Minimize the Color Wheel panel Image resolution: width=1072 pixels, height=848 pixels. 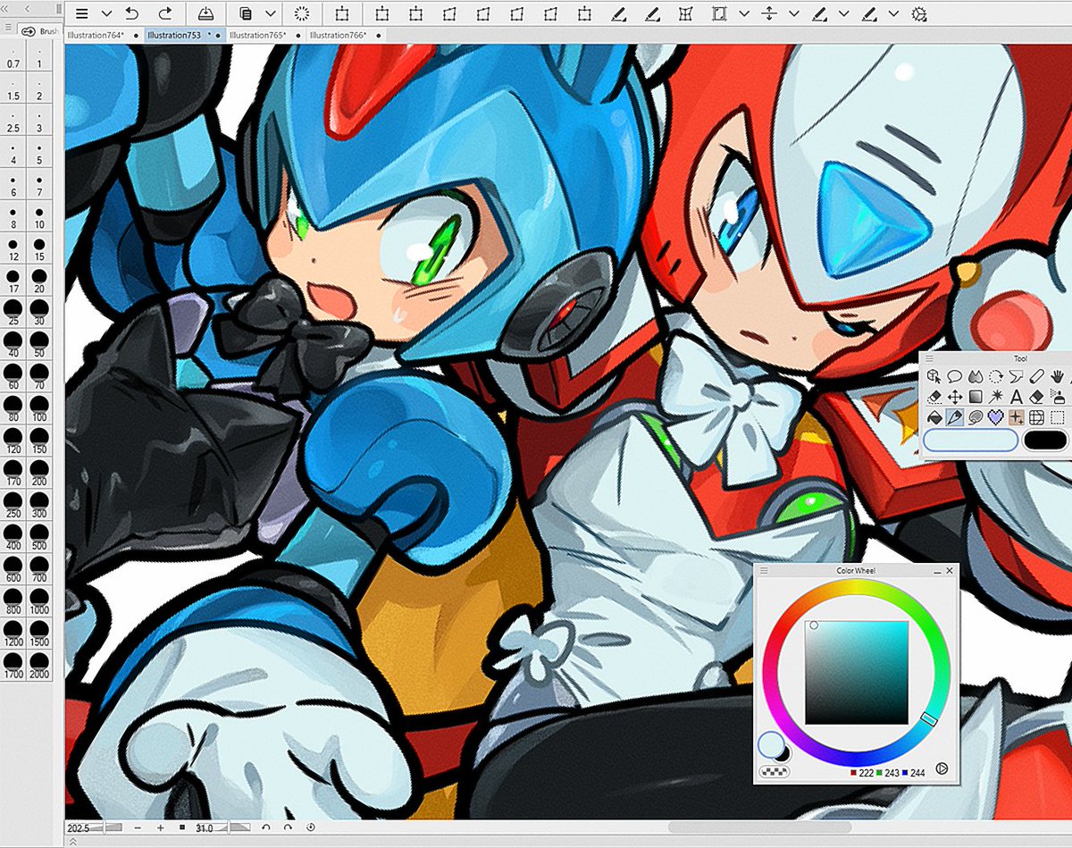coord(936,570)
